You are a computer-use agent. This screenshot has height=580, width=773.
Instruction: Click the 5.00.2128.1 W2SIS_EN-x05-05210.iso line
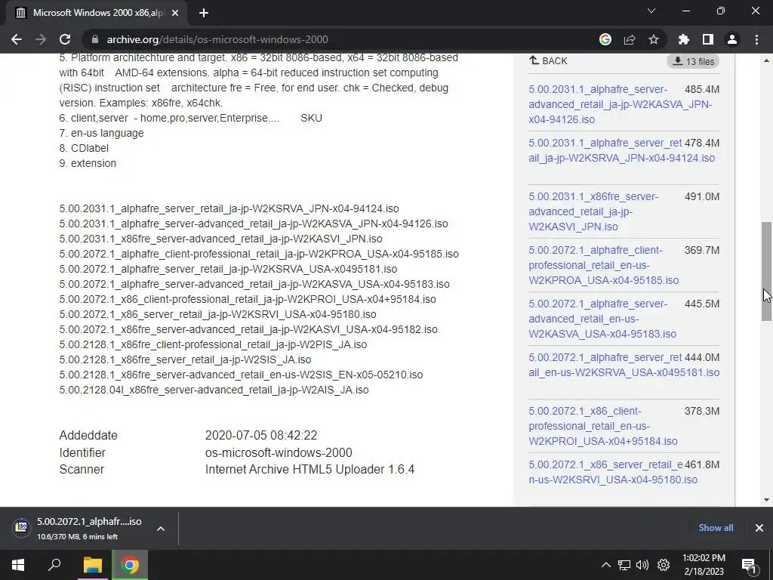click(x=241, y=375)
